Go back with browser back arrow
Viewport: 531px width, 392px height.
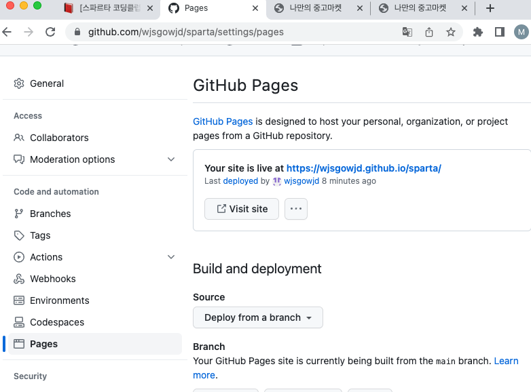tap(7, 32)
